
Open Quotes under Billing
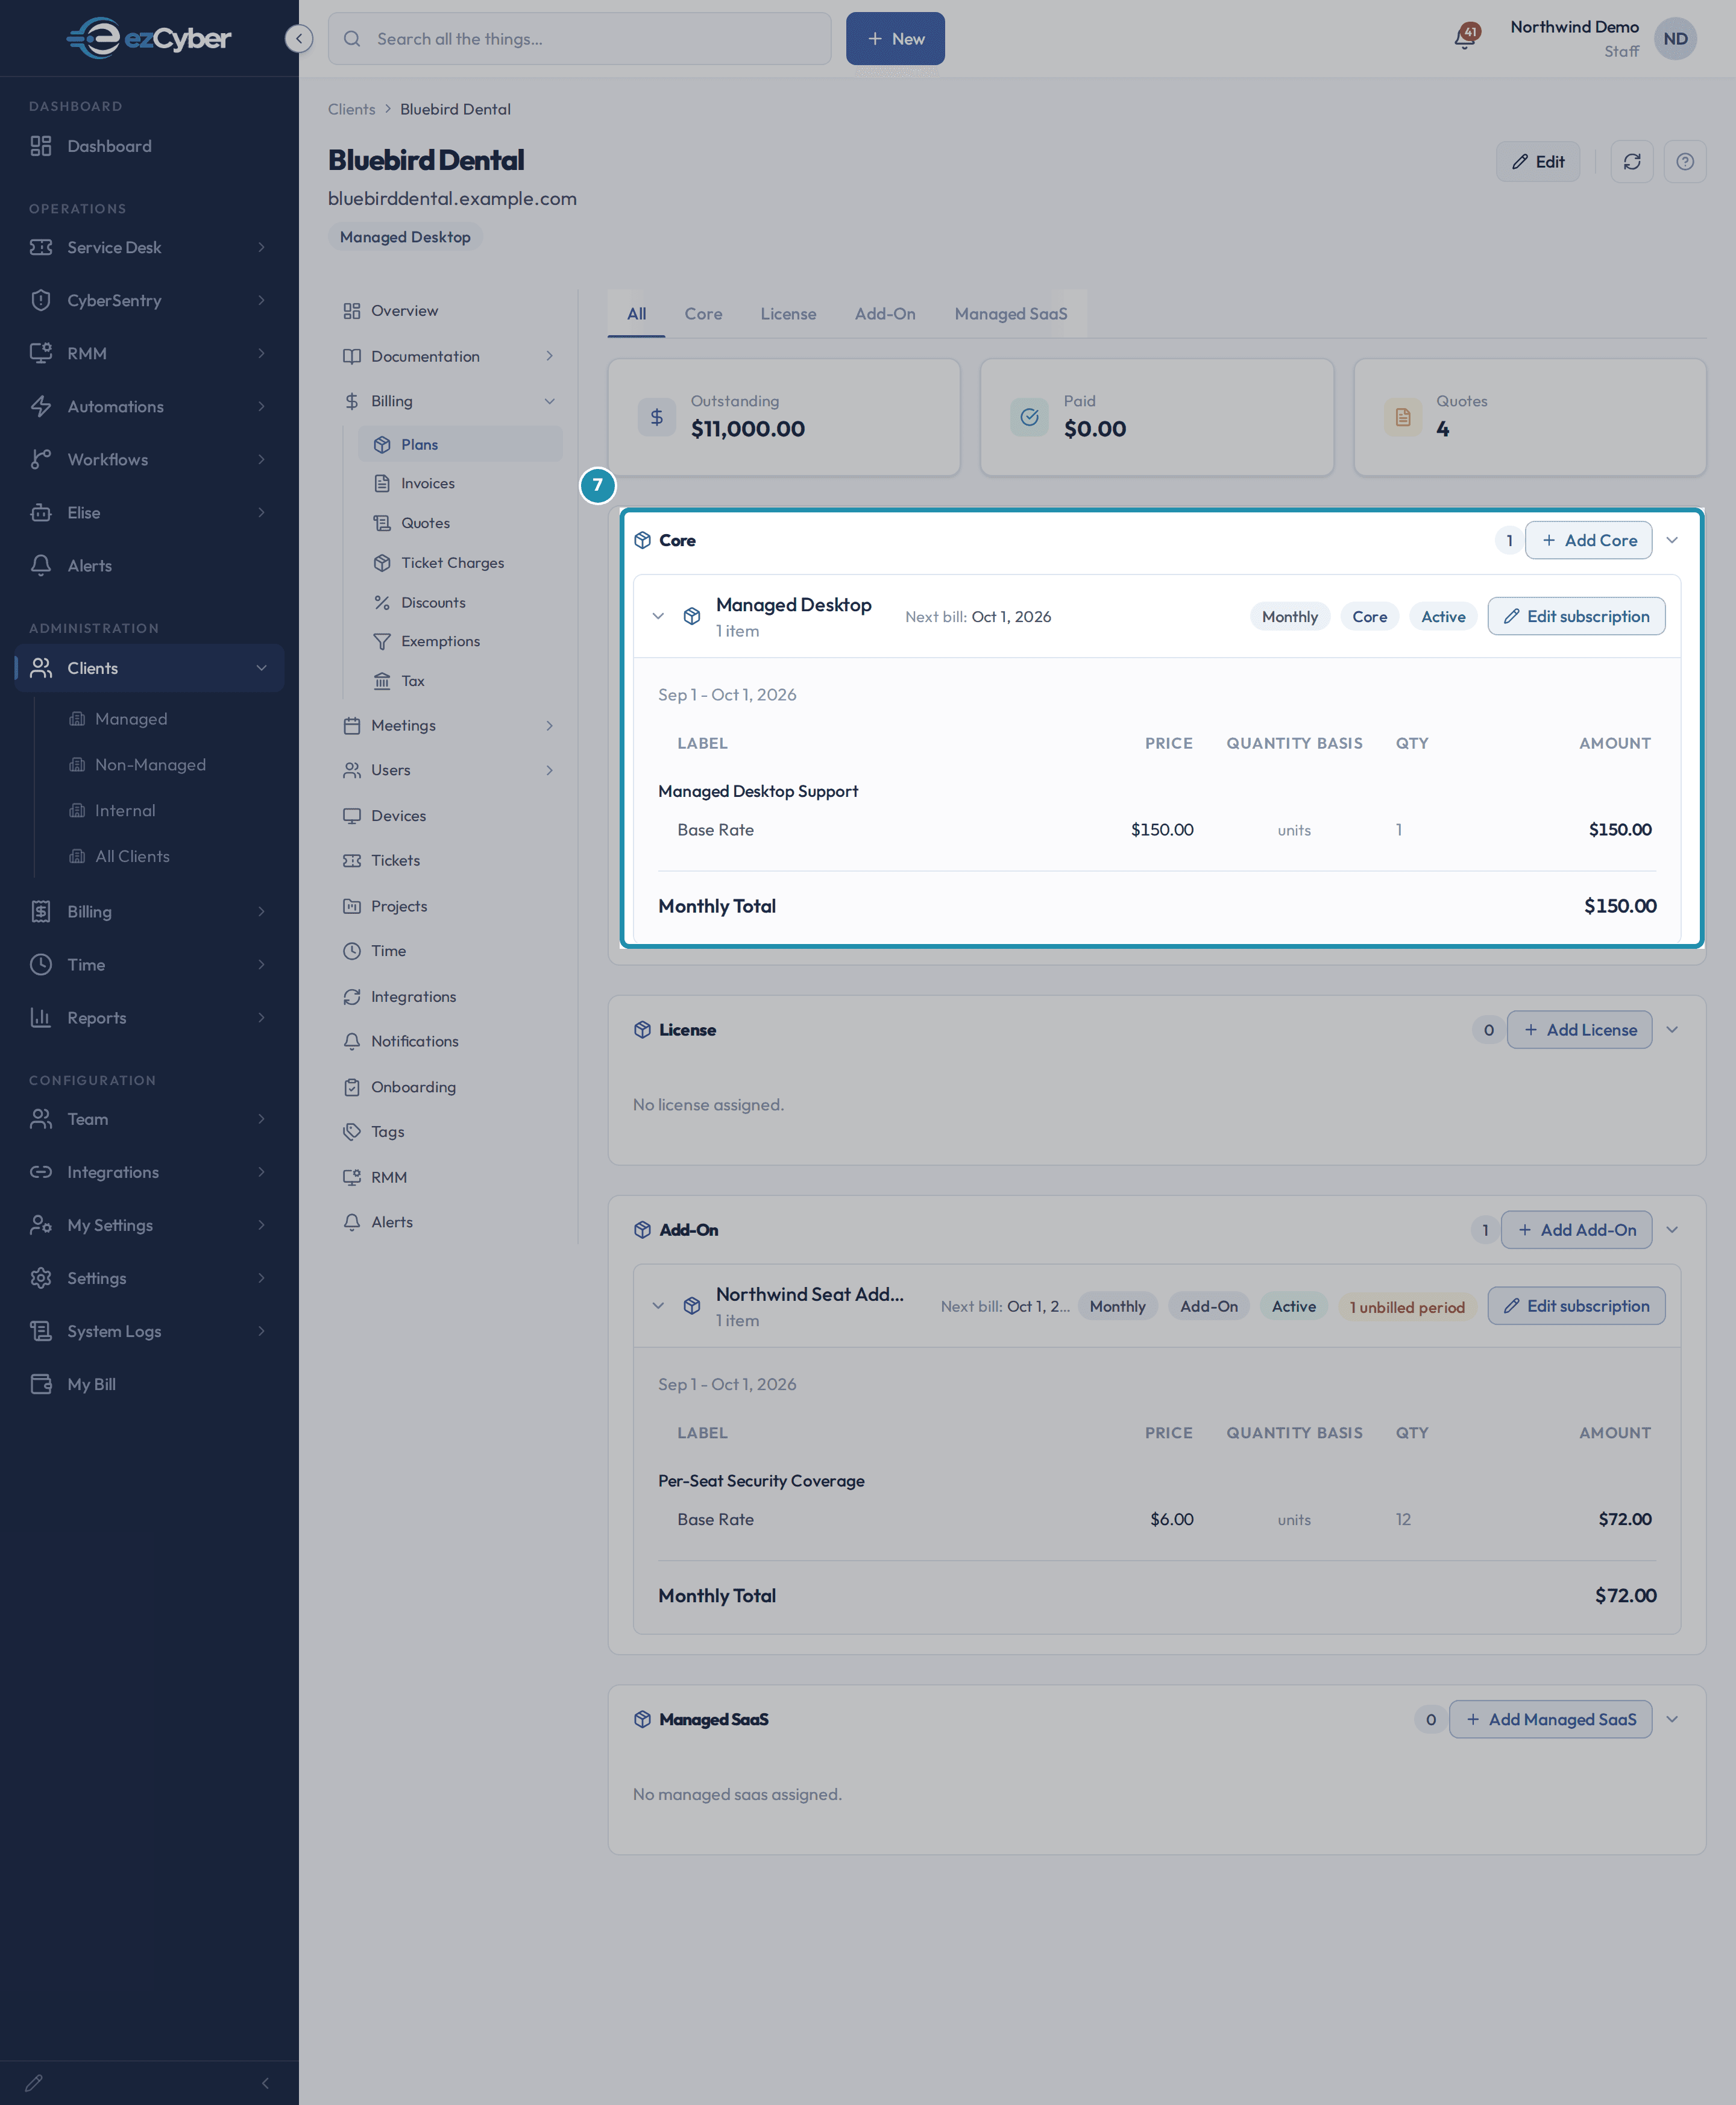(460, 523)
